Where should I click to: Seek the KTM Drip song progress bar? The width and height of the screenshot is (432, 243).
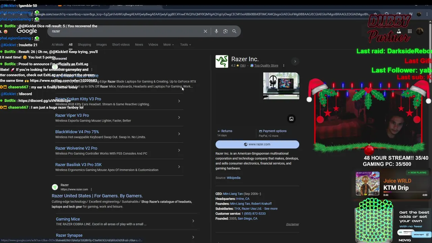pos(405,192)
